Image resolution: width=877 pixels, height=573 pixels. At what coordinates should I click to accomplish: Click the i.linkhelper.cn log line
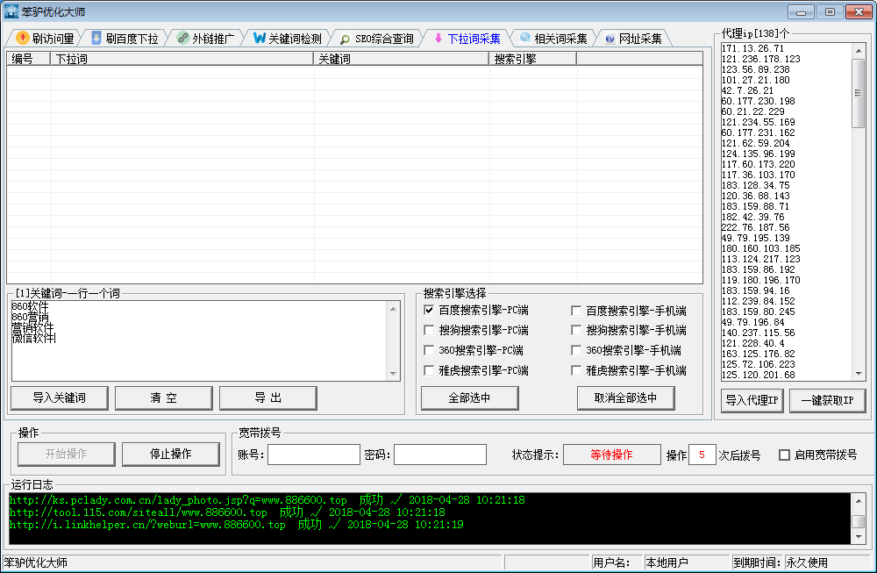[237, 525]
